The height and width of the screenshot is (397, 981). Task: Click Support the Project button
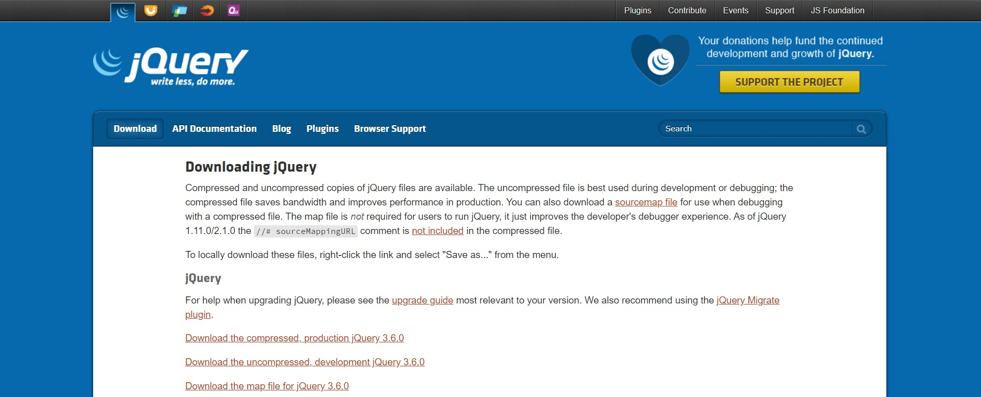point(789,82)
